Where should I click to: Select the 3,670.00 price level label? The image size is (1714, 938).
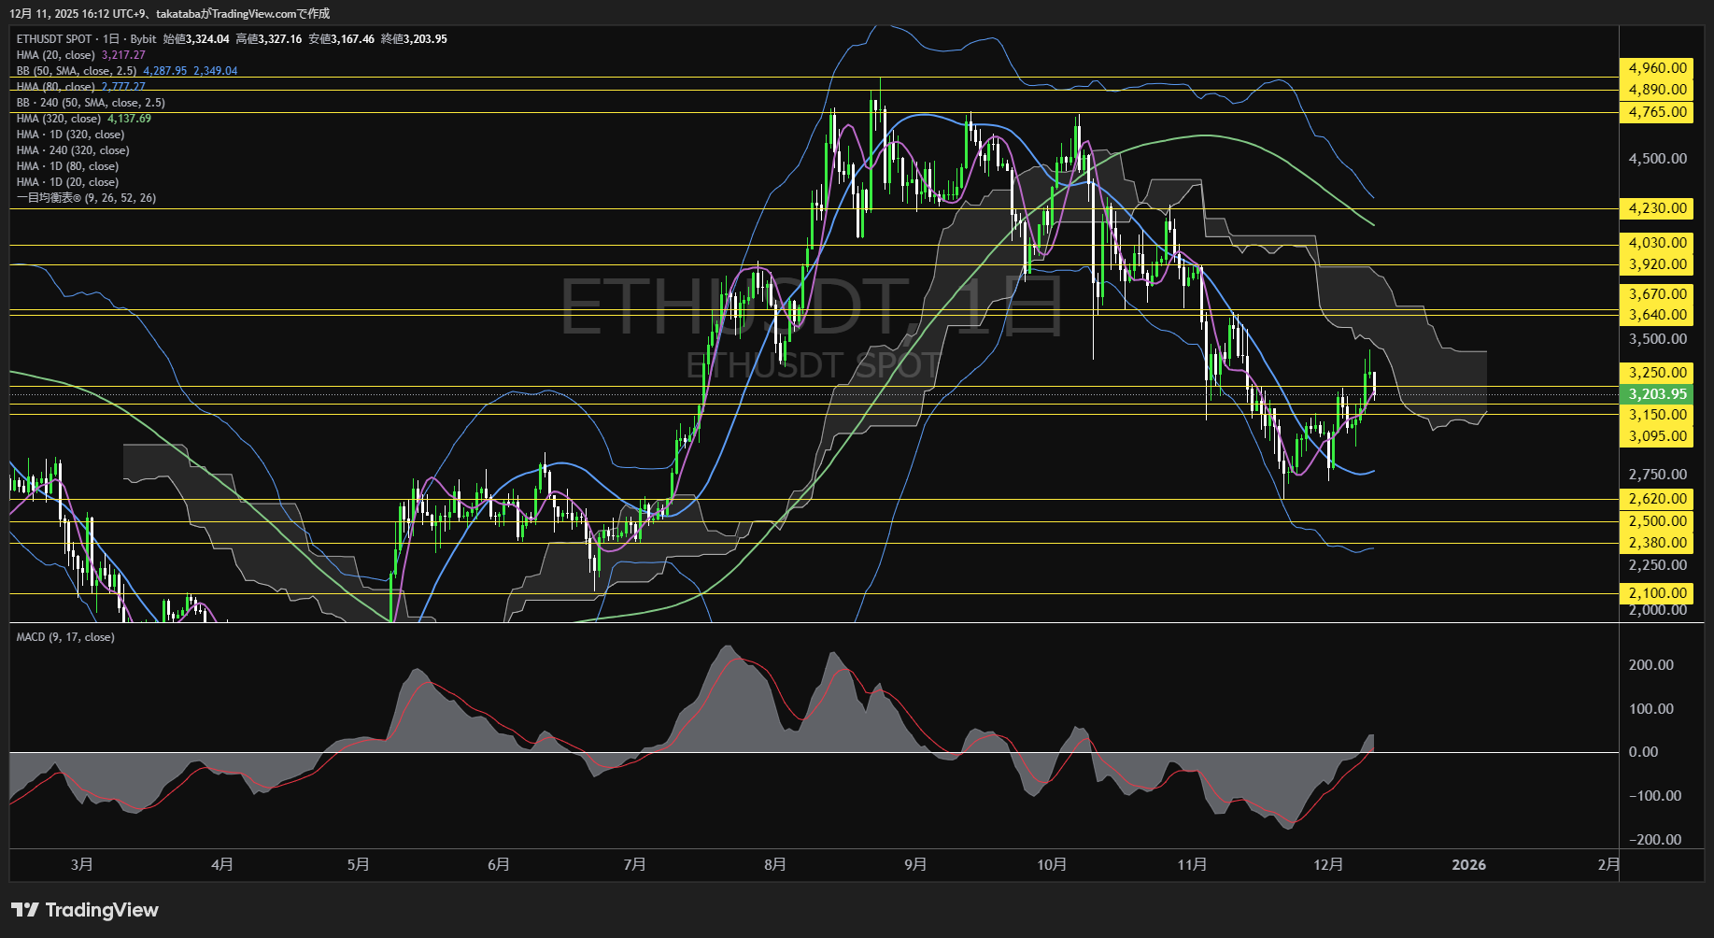[x=1657, y=294]
